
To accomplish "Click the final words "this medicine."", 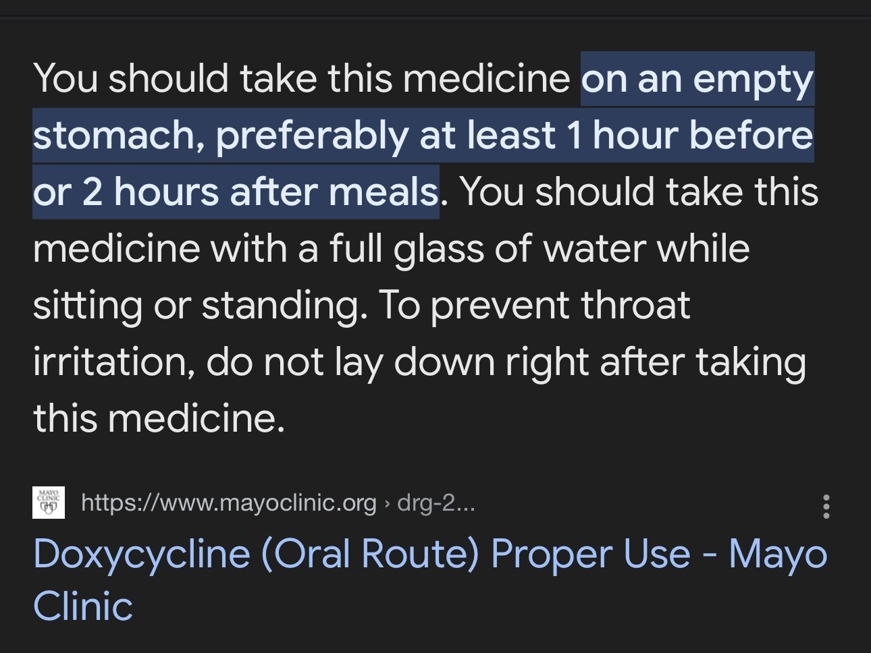I will [159, 419].
